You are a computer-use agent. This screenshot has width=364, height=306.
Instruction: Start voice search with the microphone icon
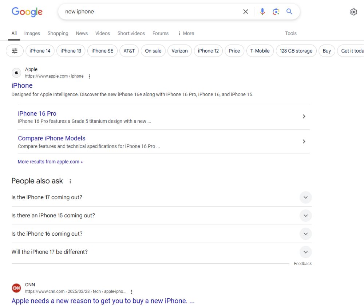point(262,12)
